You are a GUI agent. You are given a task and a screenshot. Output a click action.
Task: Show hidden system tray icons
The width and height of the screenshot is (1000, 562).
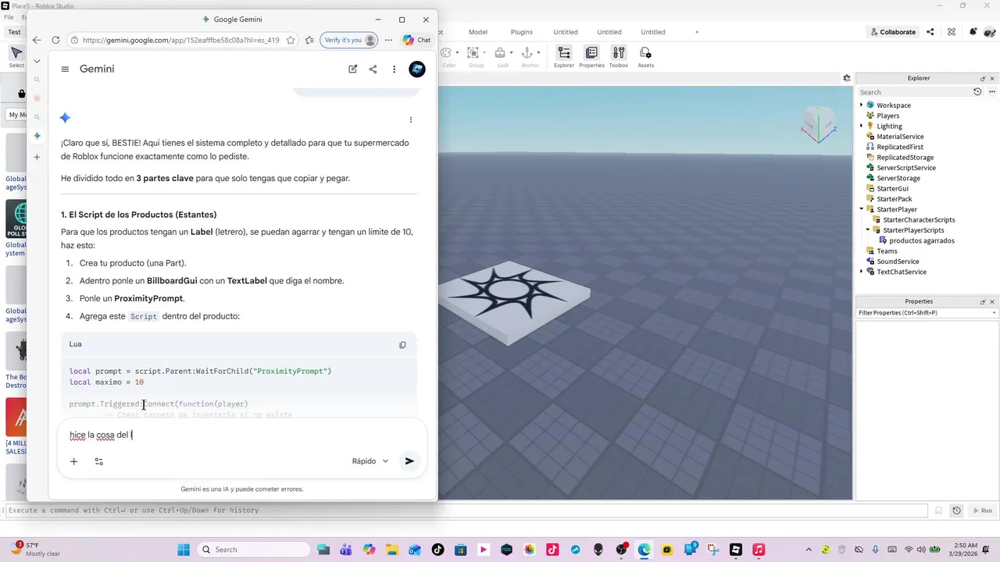tap(809, 550)
